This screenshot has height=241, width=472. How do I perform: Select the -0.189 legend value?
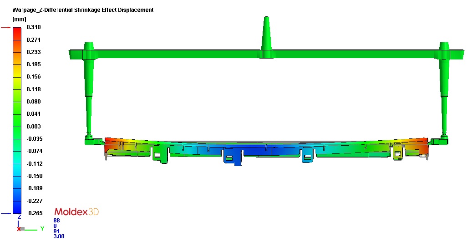pyautogui.click(x=34, y=188)
